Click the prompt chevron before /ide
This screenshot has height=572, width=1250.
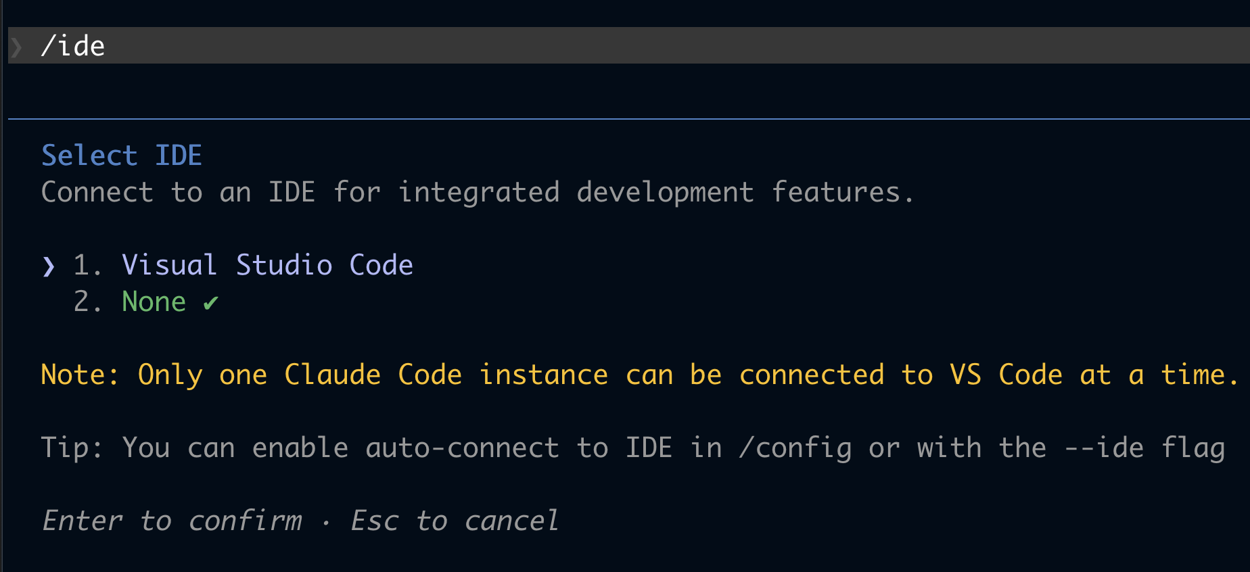click(x=17, y=47)
